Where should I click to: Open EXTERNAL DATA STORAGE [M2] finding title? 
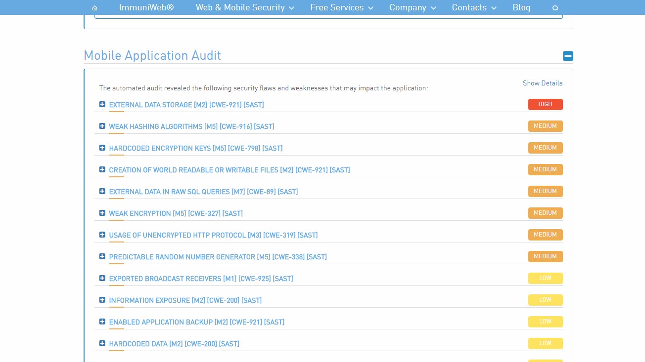(x=186, y=105)
